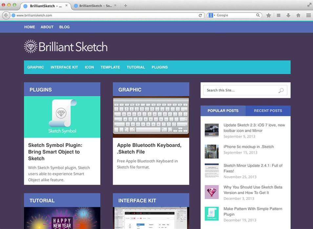
Task: Open a new tab with the plus button
Action: coord(126,6)
